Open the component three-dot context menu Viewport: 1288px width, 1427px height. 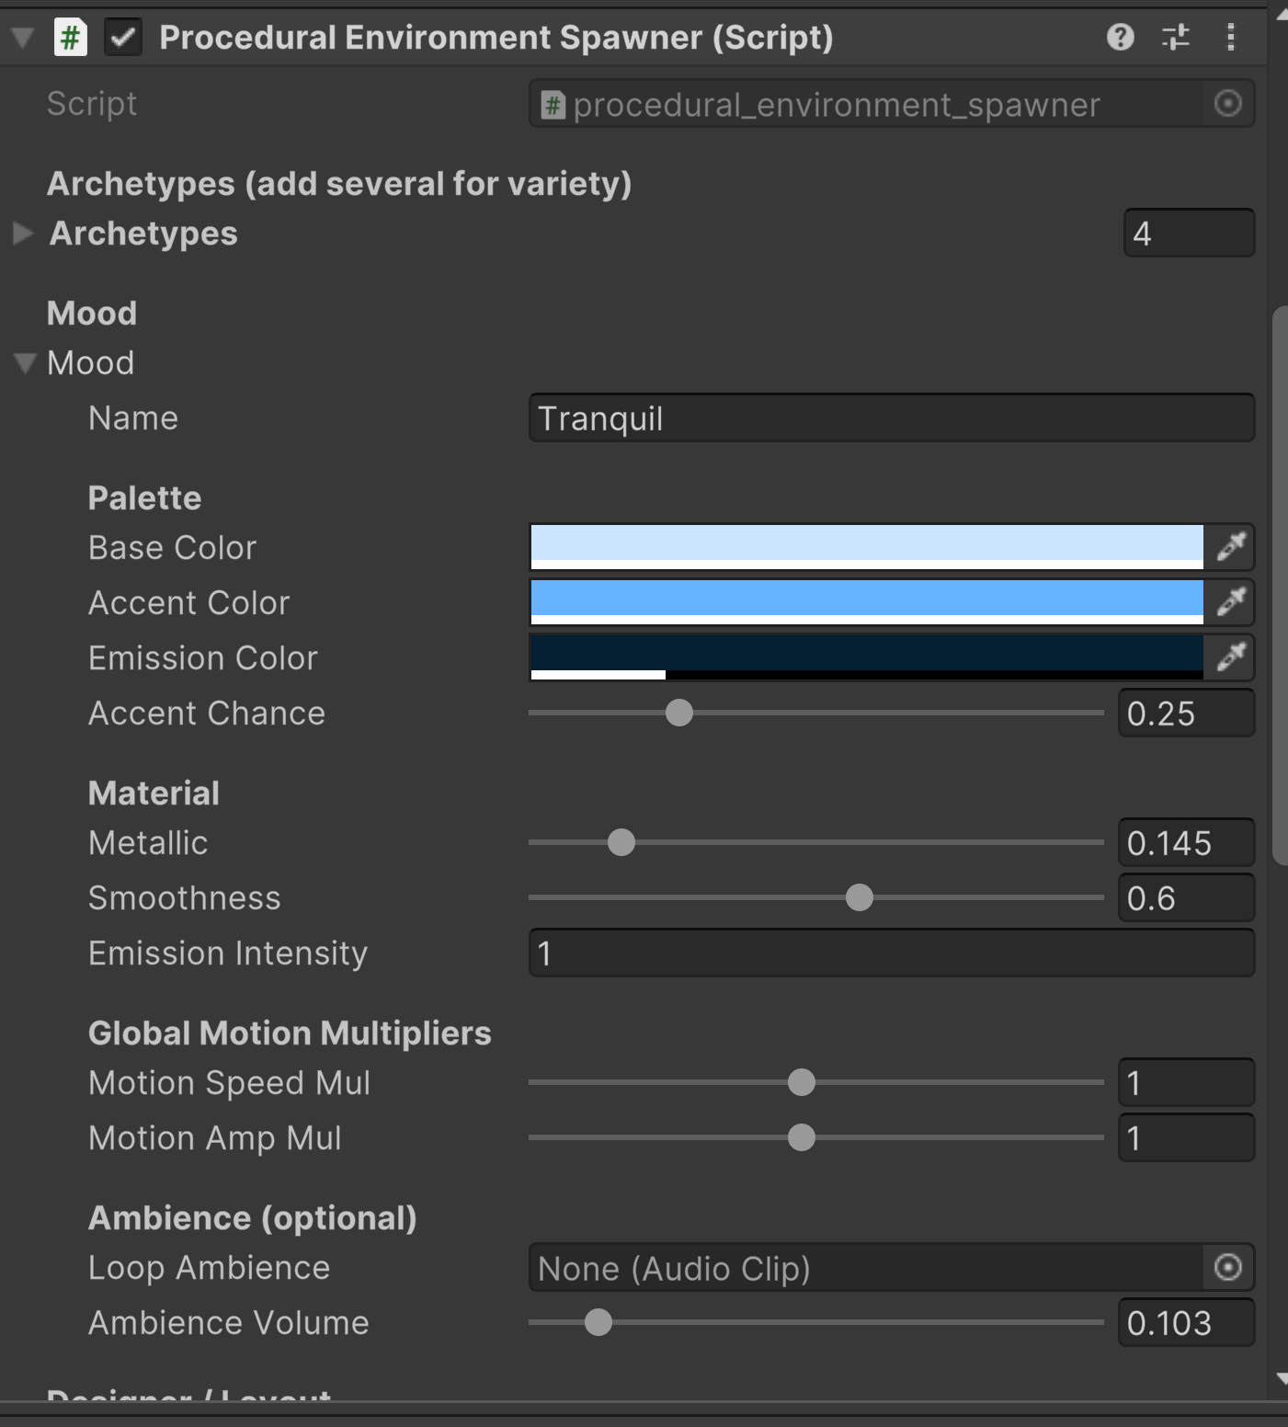tap(1230, 38)
